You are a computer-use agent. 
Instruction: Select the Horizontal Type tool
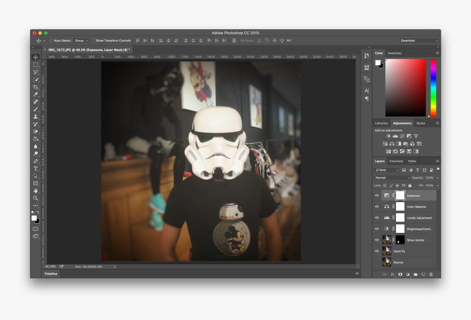click(x=36, y=169)
